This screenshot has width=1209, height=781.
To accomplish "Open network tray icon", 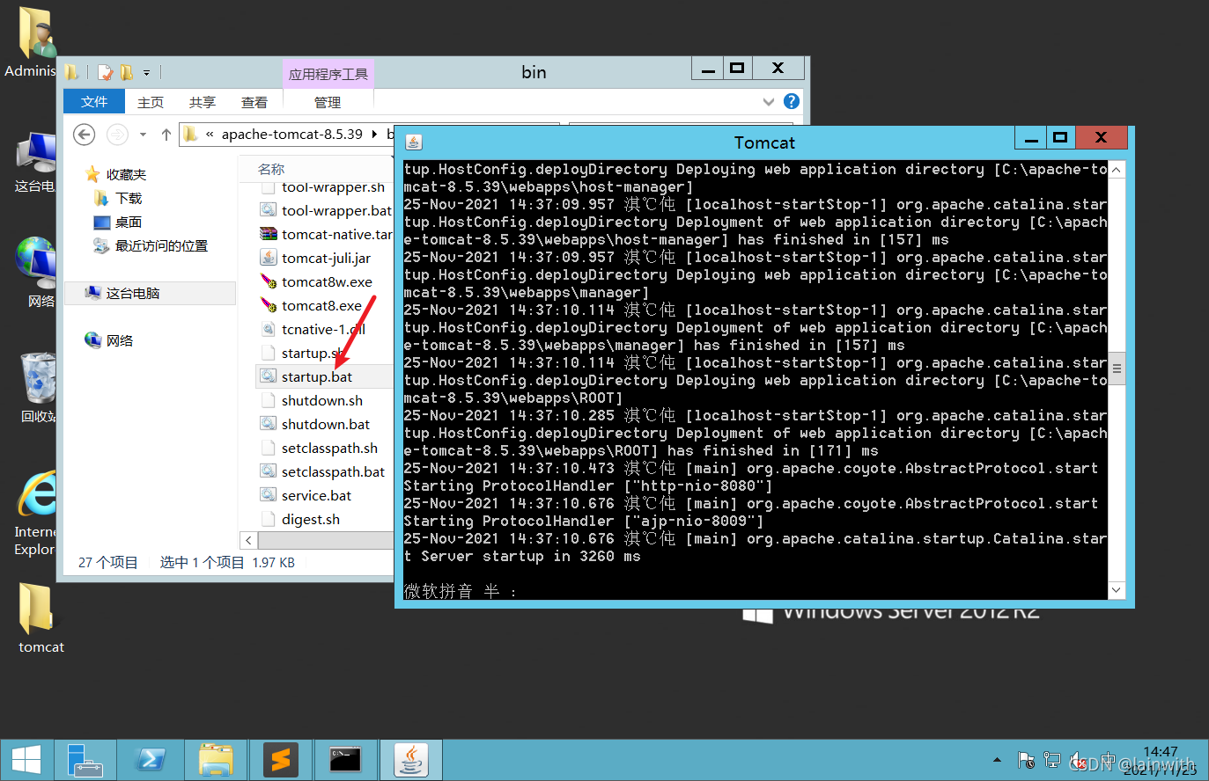I will pos(1051,760).
